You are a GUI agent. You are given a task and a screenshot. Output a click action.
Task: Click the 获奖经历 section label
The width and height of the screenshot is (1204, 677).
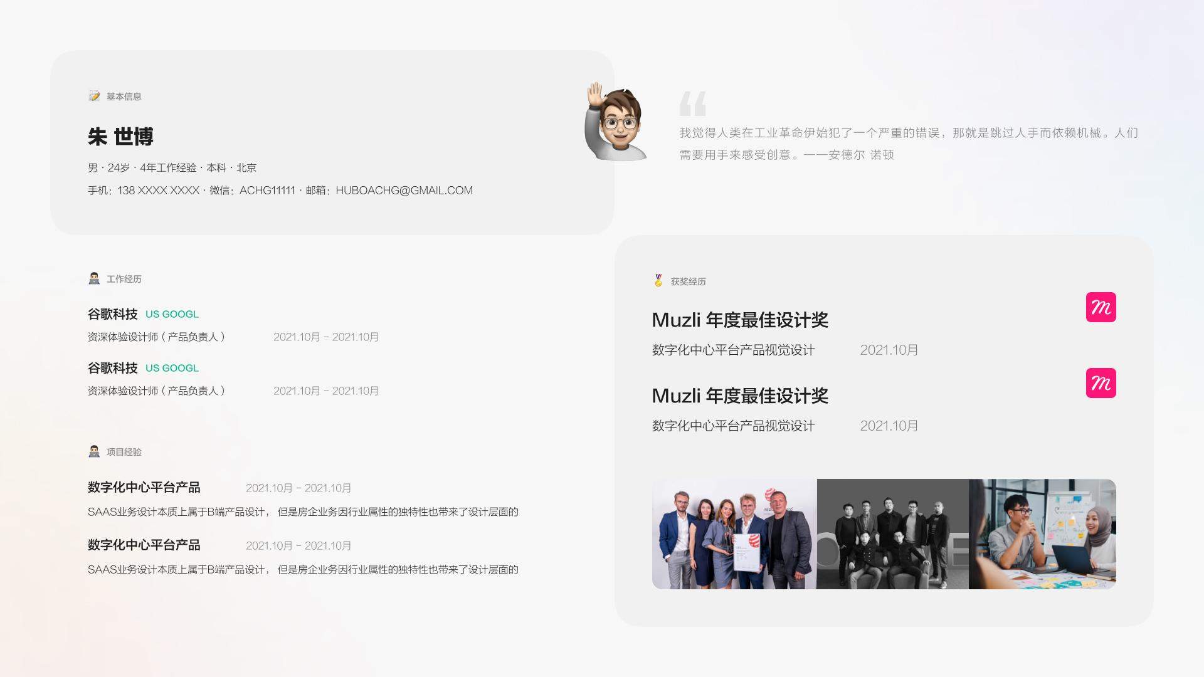(x=688, y=281)
